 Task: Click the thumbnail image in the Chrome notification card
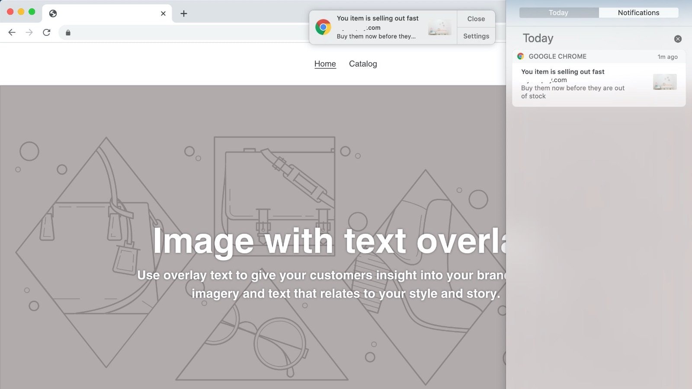point(665,82)
